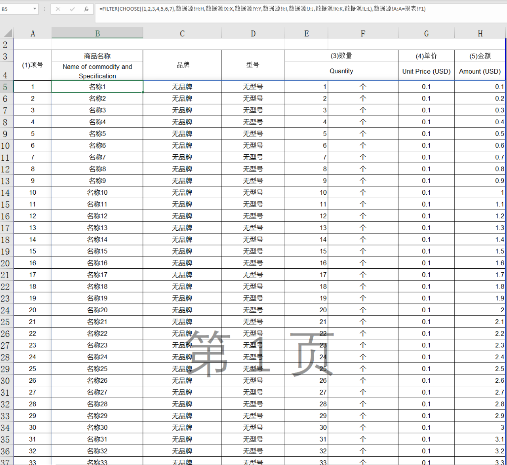
Task: Click the Select All corner triangle
Action: click(x=7, y=33)
